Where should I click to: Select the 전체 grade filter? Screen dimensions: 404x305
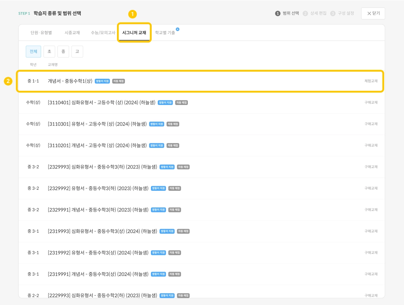coord(34,51)
